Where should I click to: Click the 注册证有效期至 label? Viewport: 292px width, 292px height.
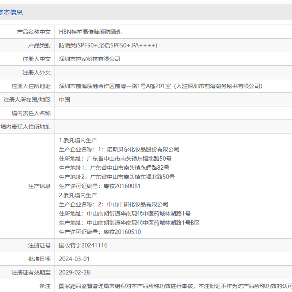[x=31, y=273]
